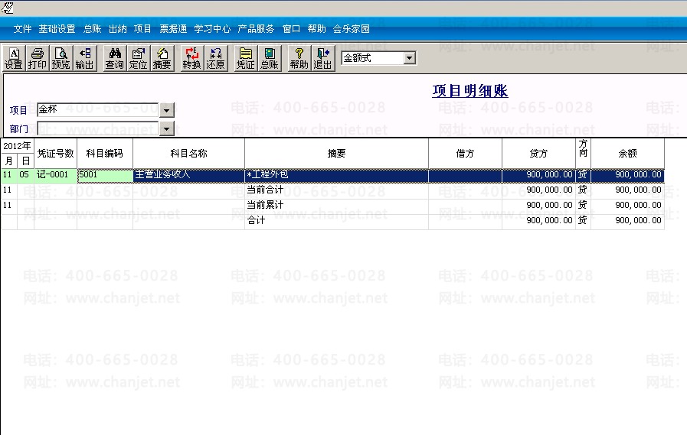Open the 产品服务 menu
Screen dimensions: 687x435
256,29
